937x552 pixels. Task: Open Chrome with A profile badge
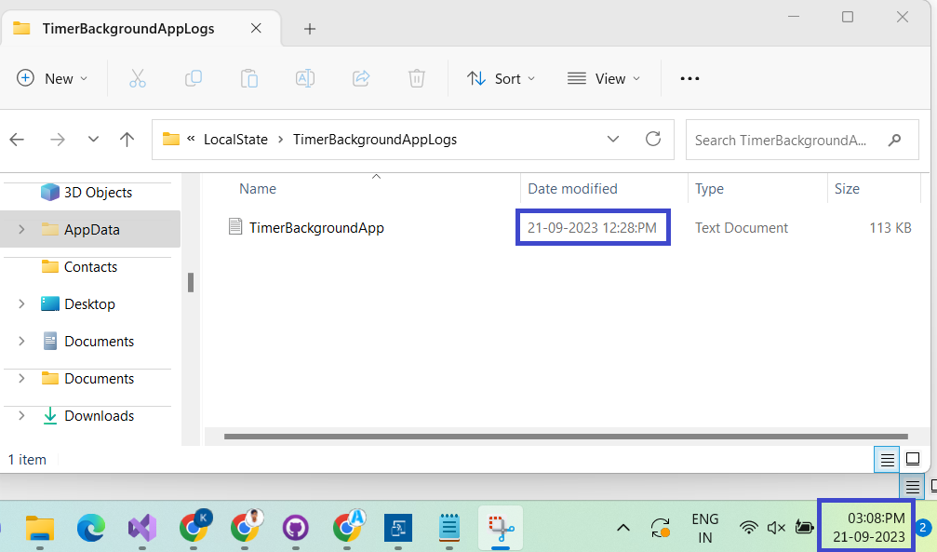pos(348,528)
